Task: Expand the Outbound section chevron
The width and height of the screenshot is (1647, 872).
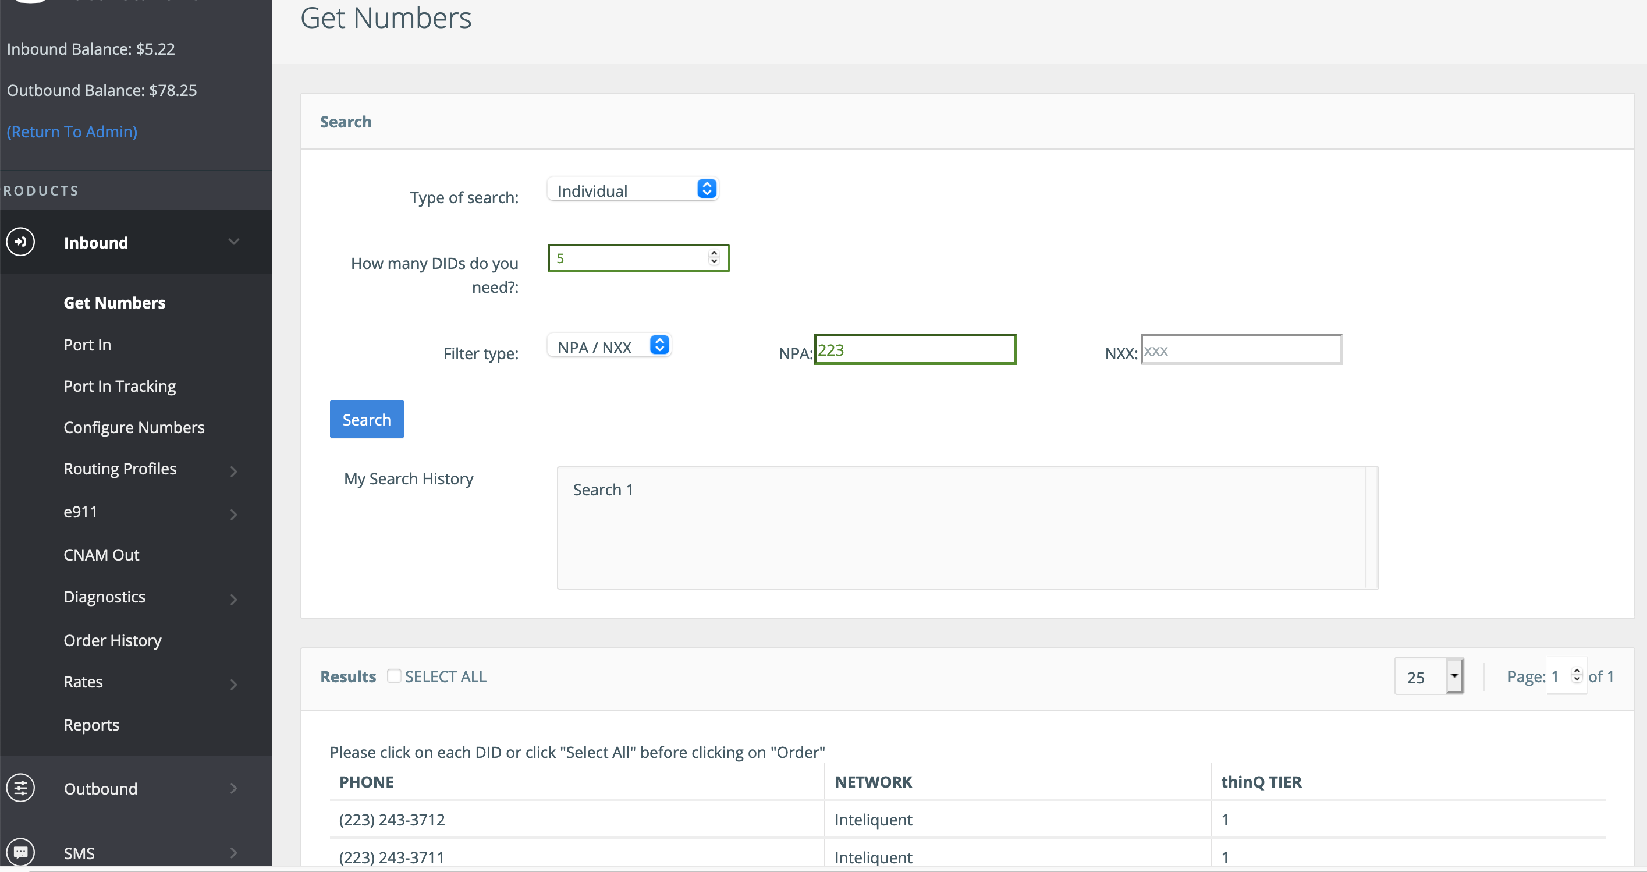Action: click(234, 788)
